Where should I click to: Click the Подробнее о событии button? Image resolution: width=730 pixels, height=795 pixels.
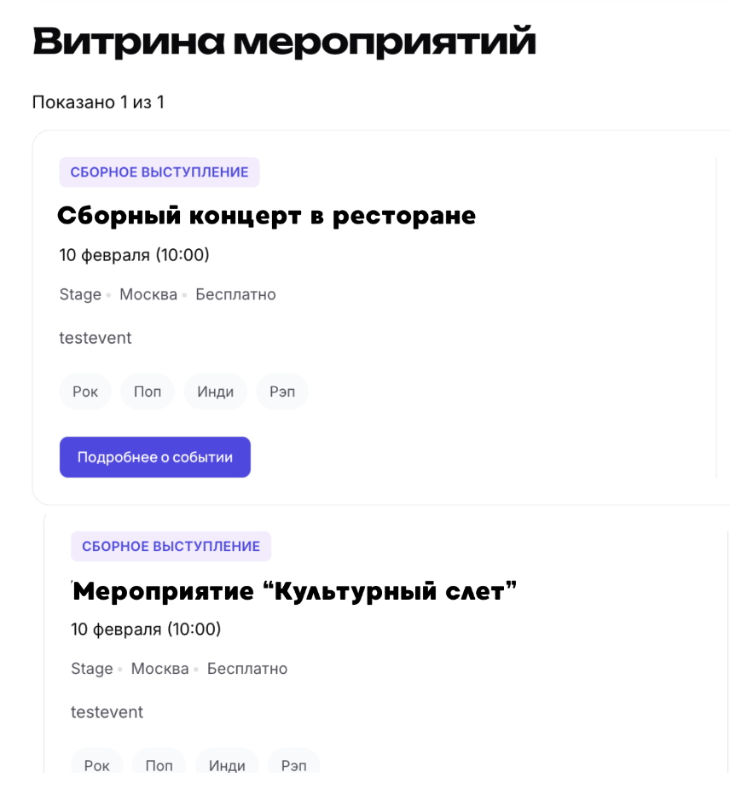click(154, 456)
